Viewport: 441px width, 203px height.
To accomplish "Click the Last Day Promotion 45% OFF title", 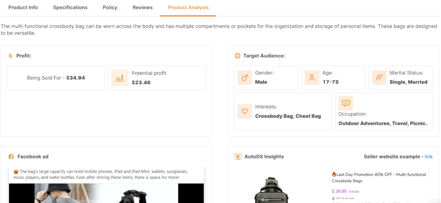I will pos(379,178).
